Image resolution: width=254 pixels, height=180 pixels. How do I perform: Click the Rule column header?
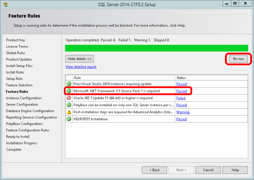pyautogui.click(x=124, y=78)
